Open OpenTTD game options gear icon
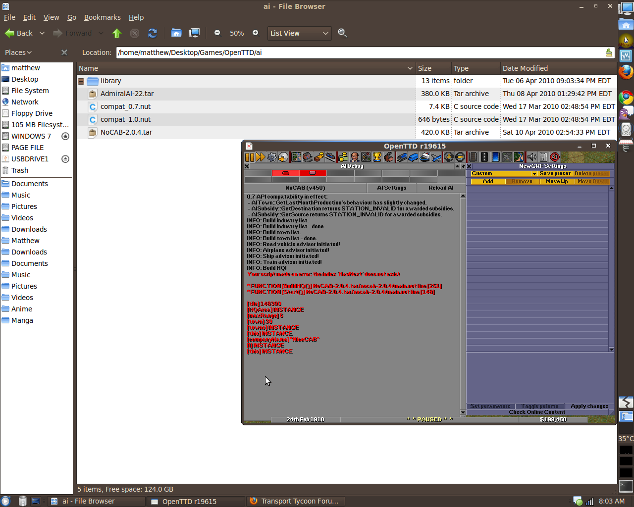634x507 pixels. pyautogui.click(x=272, y=157)
